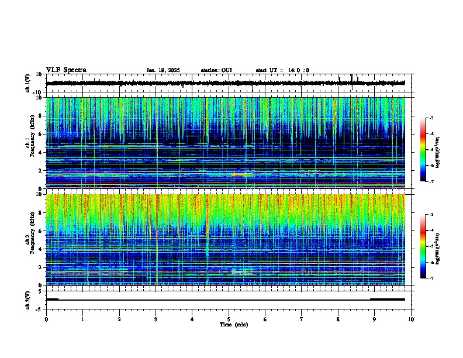Click the ch.1(V) axis label

point(28,83)
